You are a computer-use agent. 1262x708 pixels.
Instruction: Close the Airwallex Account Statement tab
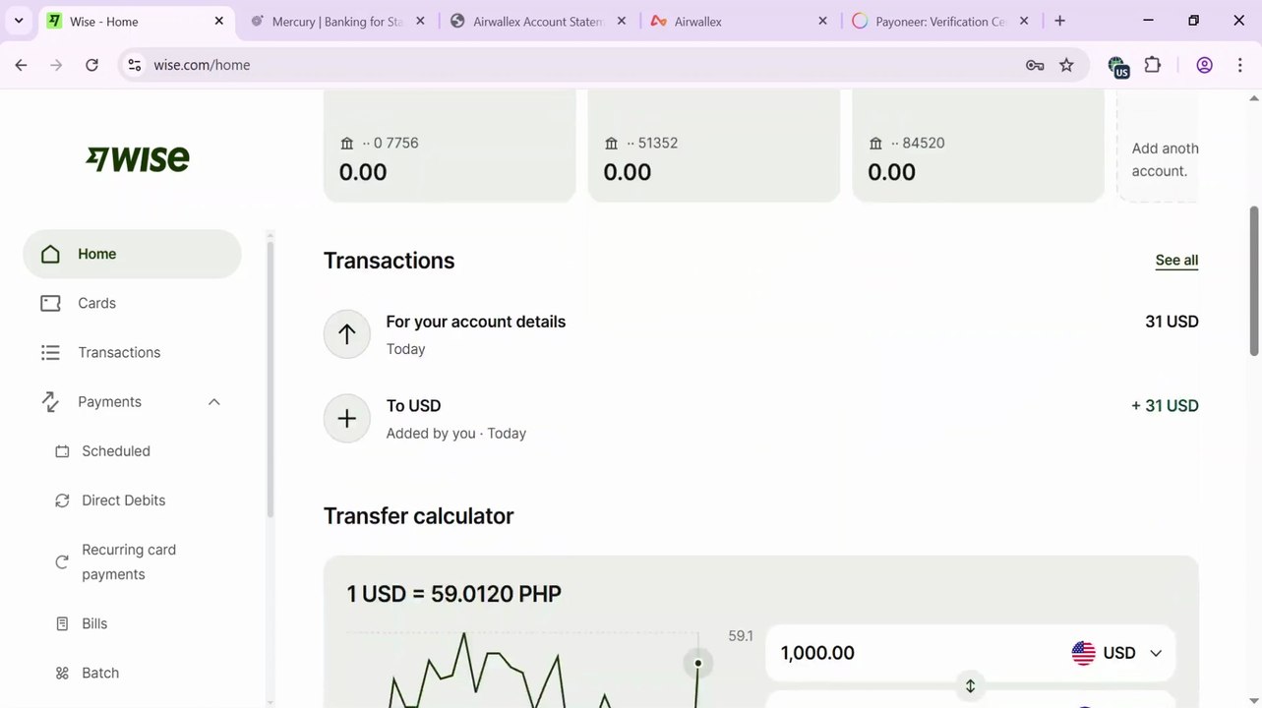coord(621,21)
